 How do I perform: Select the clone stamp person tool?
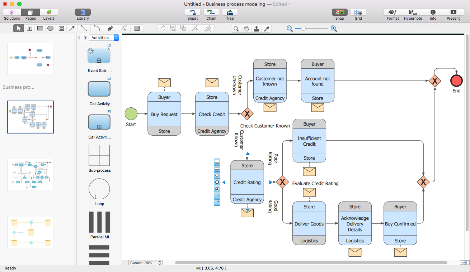tap(257, 29)
